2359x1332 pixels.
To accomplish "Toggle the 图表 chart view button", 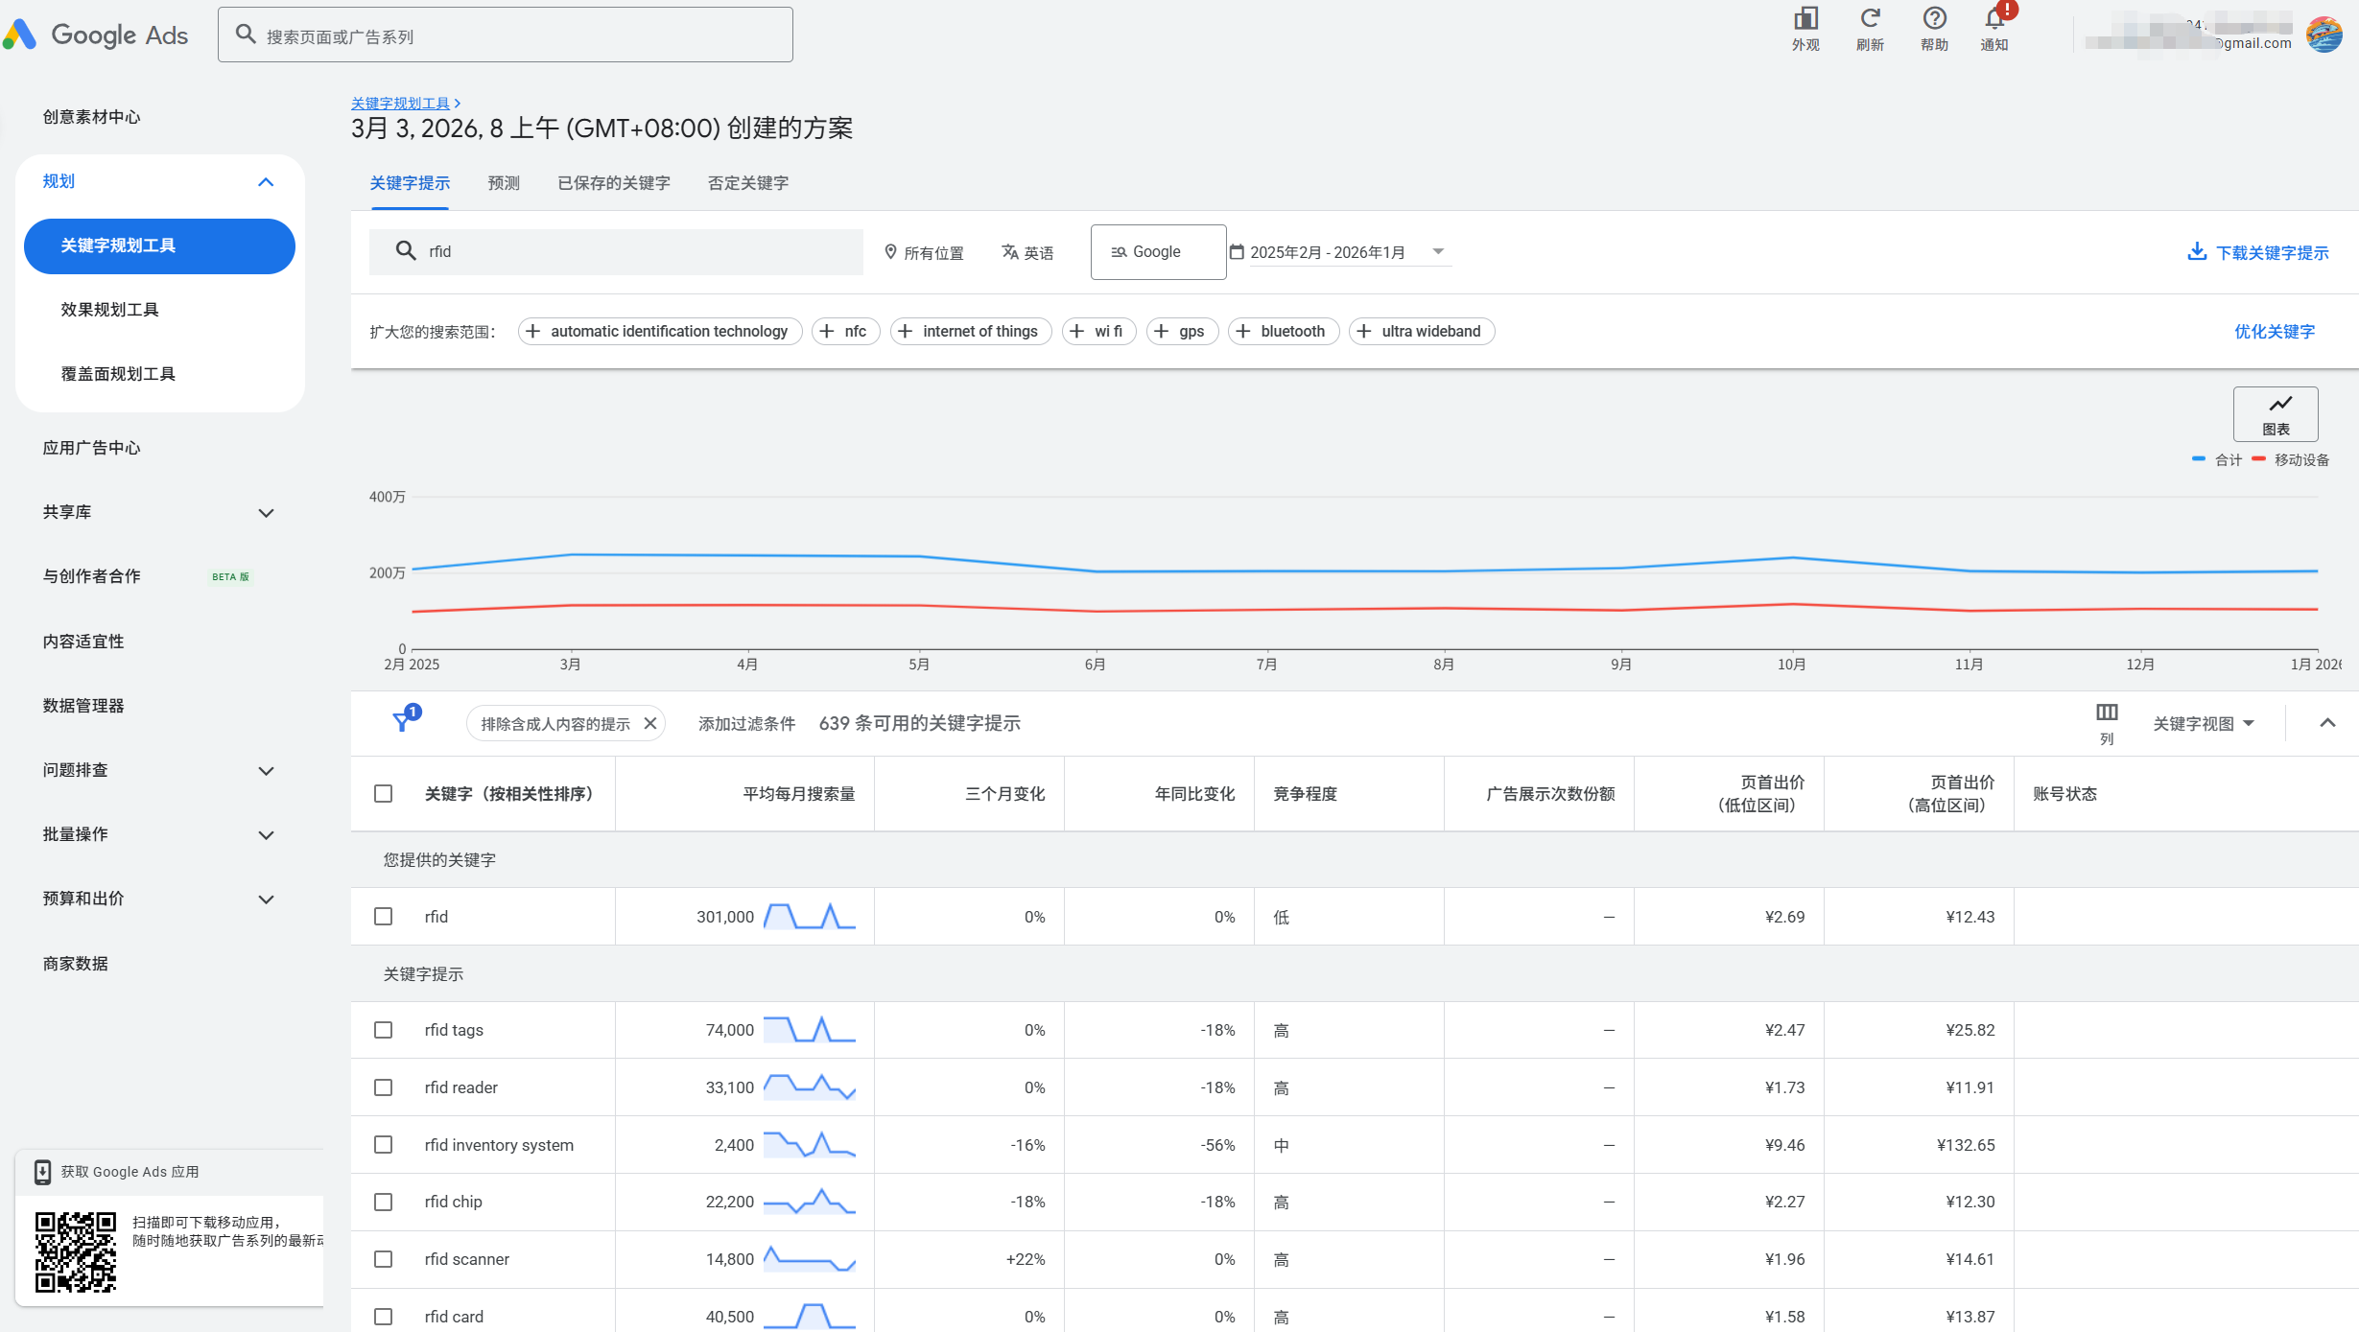I will coord(2276,414).
